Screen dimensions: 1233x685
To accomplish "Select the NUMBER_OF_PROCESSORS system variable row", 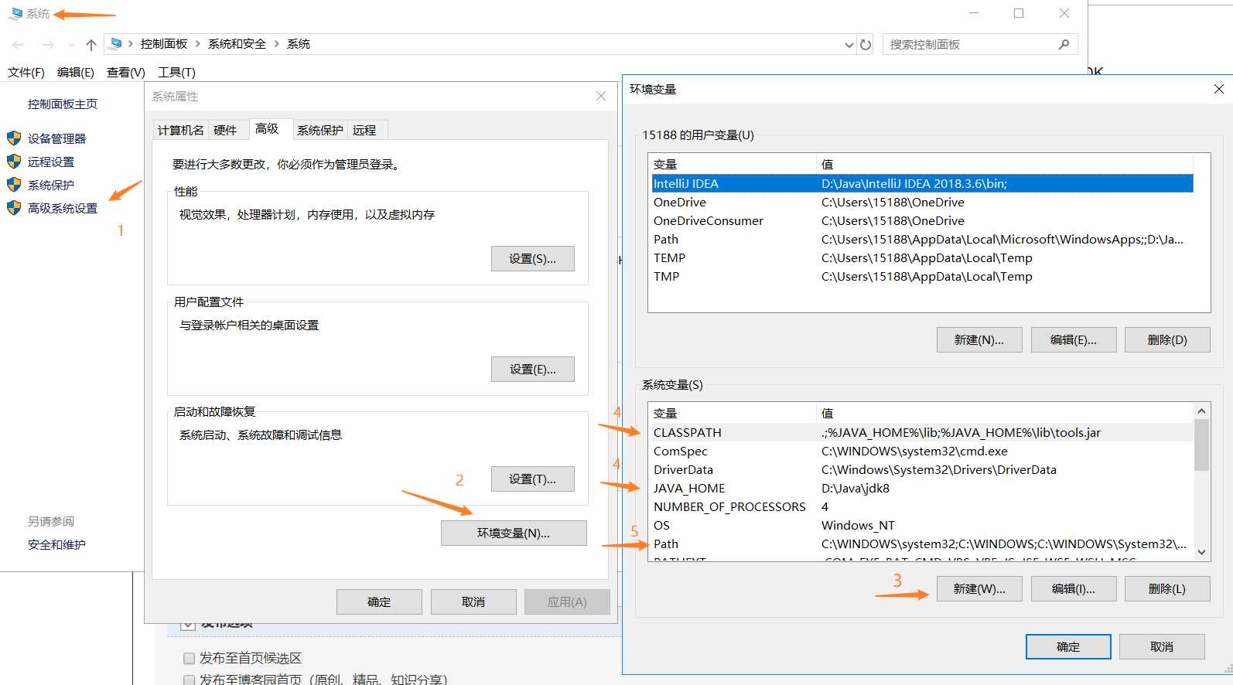I will click(922, 507).
